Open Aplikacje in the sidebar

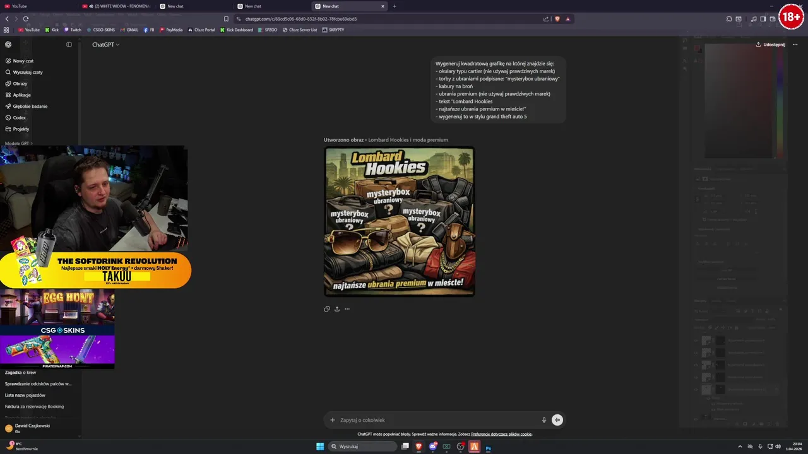tap(18, 95)
